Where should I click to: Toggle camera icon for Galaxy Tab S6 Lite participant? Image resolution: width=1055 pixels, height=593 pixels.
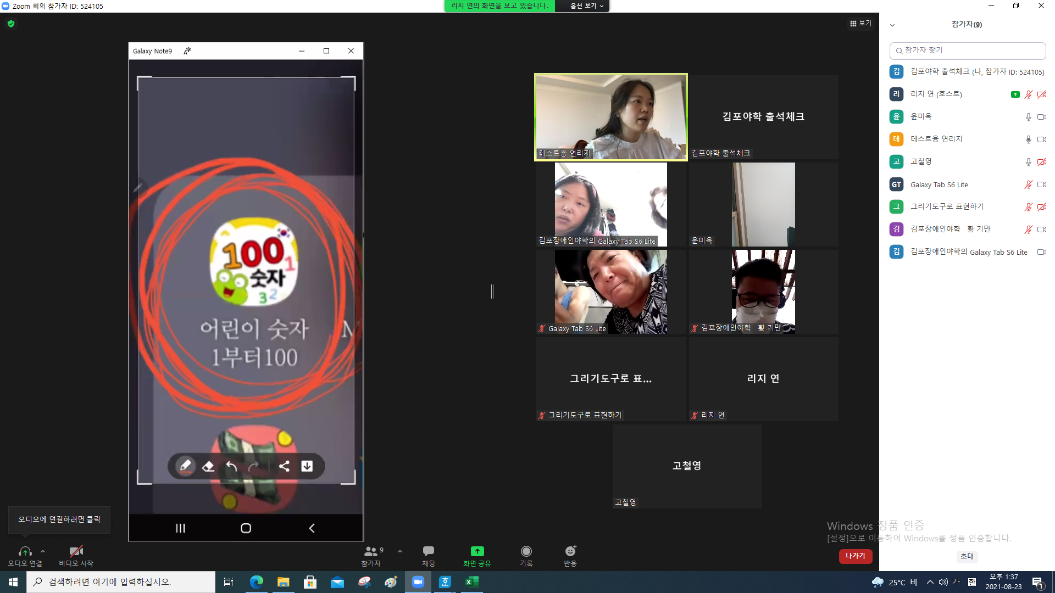click(x=1042, y=184)
